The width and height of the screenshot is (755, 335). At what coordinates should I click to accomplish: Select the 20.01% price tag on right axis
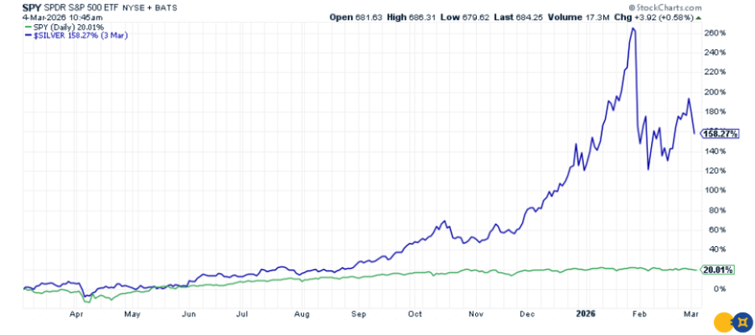point(716,270)
